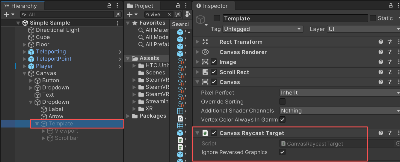This screenshot has height=162, width=400.
Task: Select the XR folder
Action: (146, 109)
